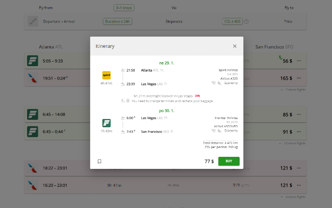This screenshot has height=208, width=332.
Task: Click the Frontier logo in the itinerary
Action: click(x=107, y=123)
